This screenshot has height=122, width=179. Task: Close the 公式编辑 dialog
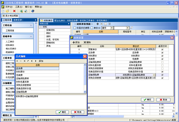(x=85, y=56)
